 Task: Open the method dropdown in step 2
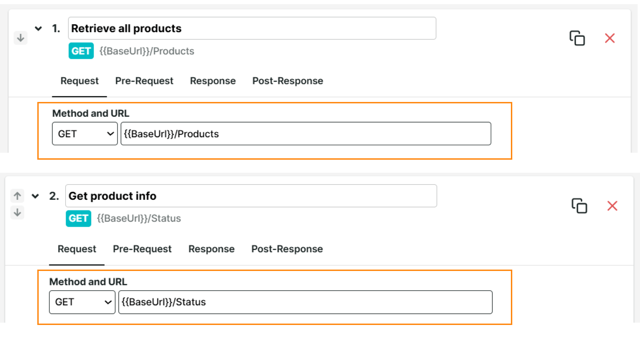pos(82,302)
